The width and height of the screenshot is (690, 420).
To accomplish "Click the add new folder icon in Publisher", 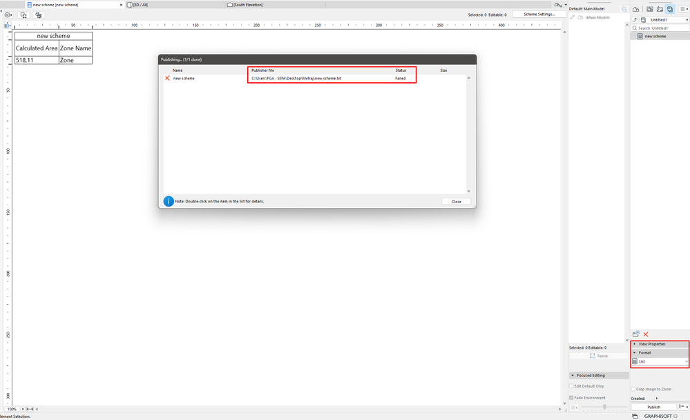I will 636,334.
